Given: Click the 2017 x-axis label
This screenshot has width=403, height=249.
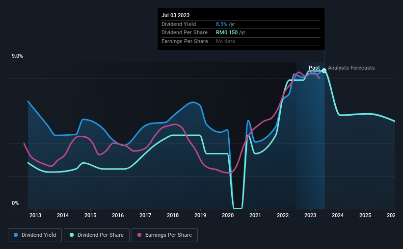Looking at the screenshot, I should tap(145, 215).
